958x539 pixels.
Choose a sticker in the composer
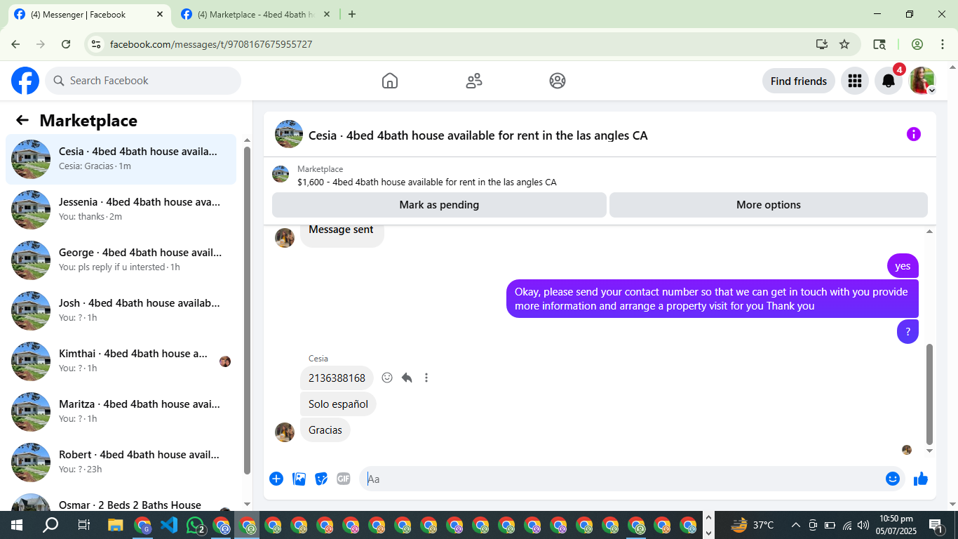(x=321, y=479)
